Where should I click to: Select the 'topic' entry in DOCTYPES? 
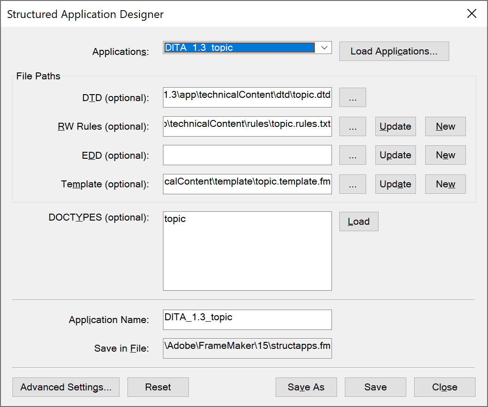tap(175, 219)
